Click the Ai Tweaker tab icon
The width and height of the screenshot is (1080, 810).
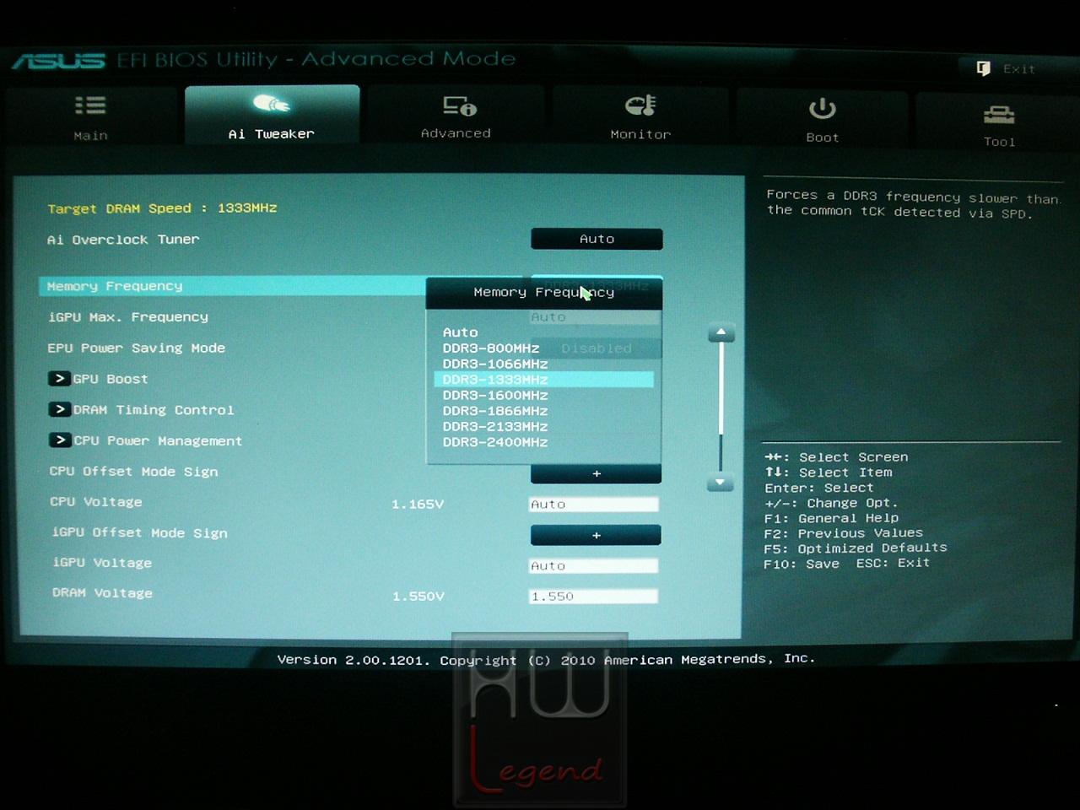271,104
